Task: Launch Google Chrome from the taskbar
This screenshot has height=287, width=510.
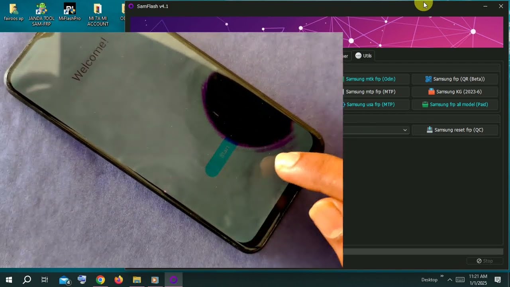Action: [x=100, y=280]
